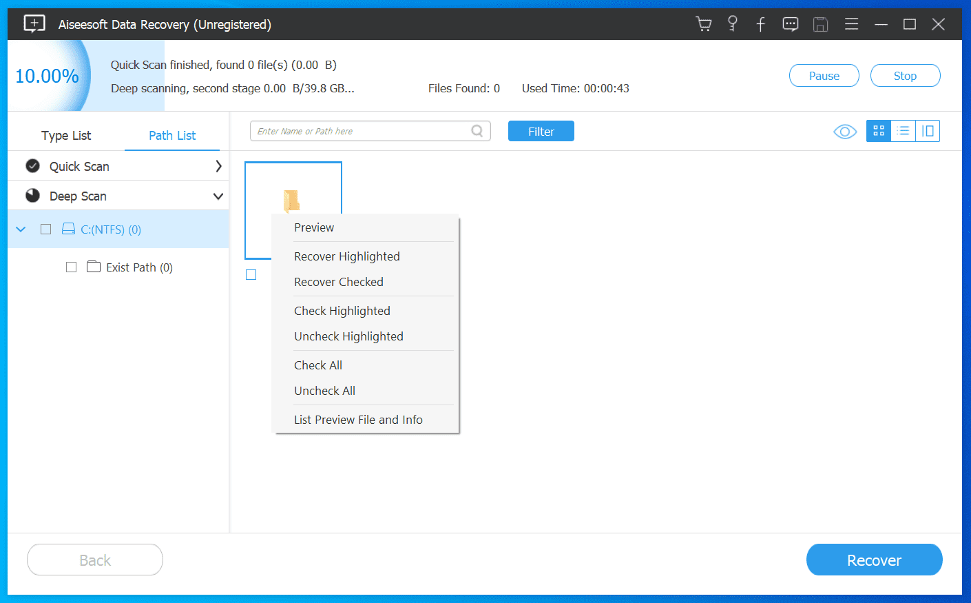Screen dimensions: 971x603
Task: Collapse the Deep Scan section arrow
Action: click(x=218, y=196)
